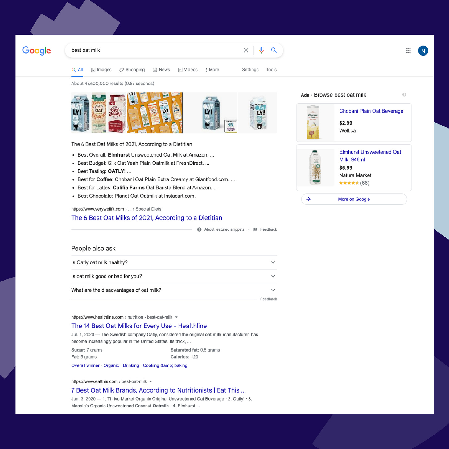
Task: Click the Natura Market seller text
Action: tap(355, 175)
